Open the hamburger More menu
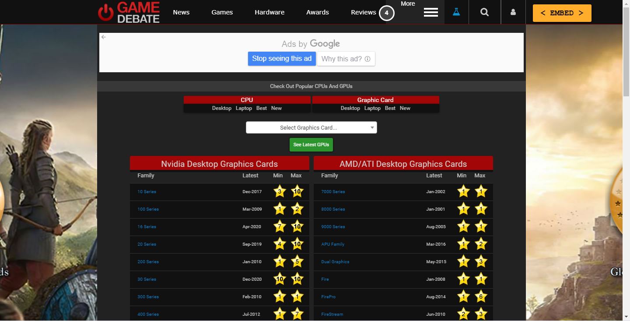 point(430,13)
